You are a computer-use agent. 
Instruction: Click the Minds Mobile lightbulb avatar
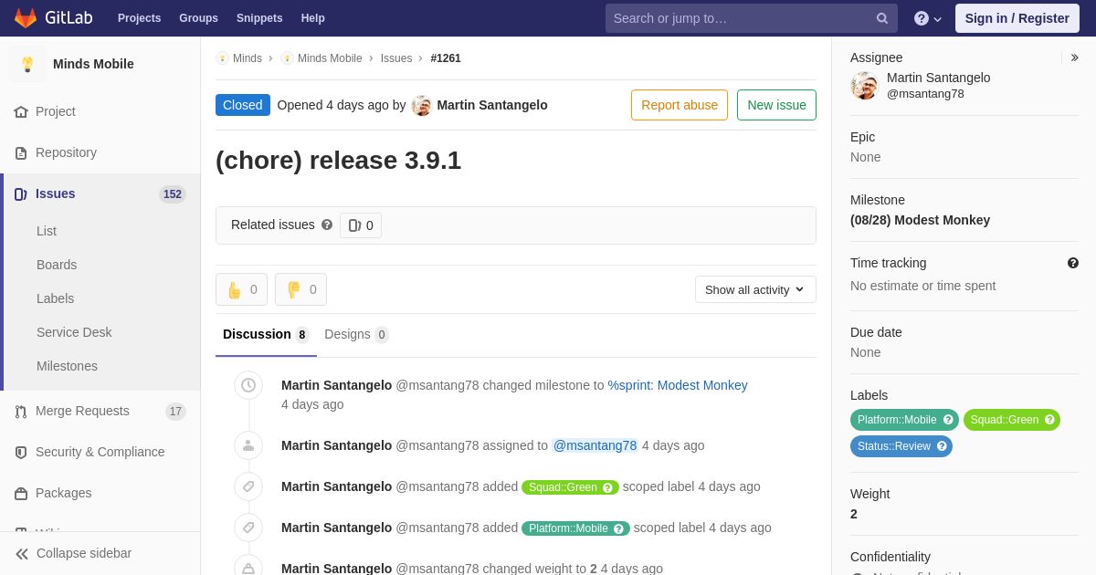[27, 64]
